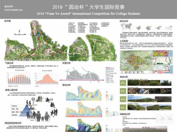
Task: Select the "交通分析" heading
Action: pyautogui.click(x=66, y=63)
